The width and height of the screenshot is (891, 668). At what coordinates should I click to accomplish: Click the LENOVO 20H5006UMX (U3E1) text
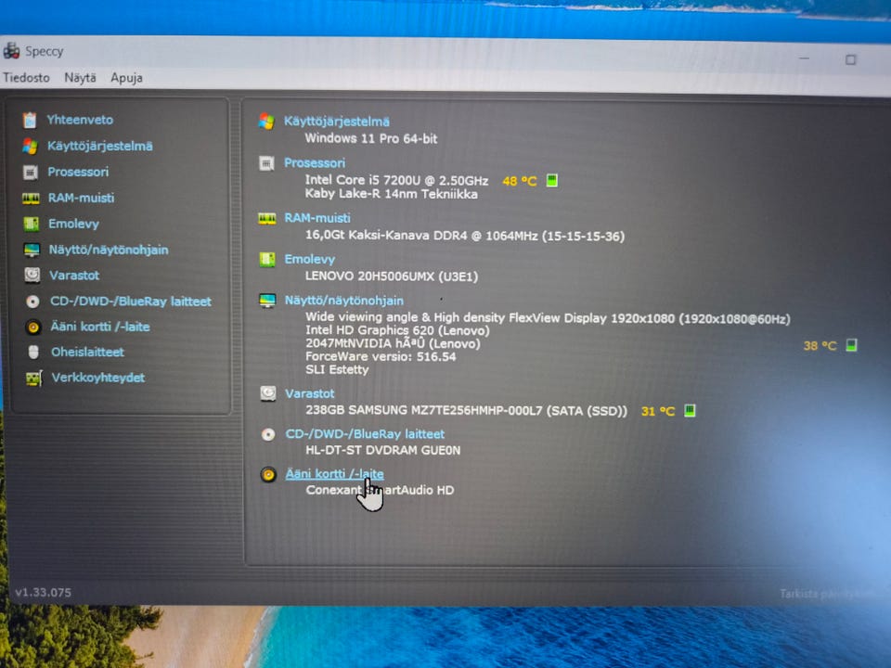(392, 276)
